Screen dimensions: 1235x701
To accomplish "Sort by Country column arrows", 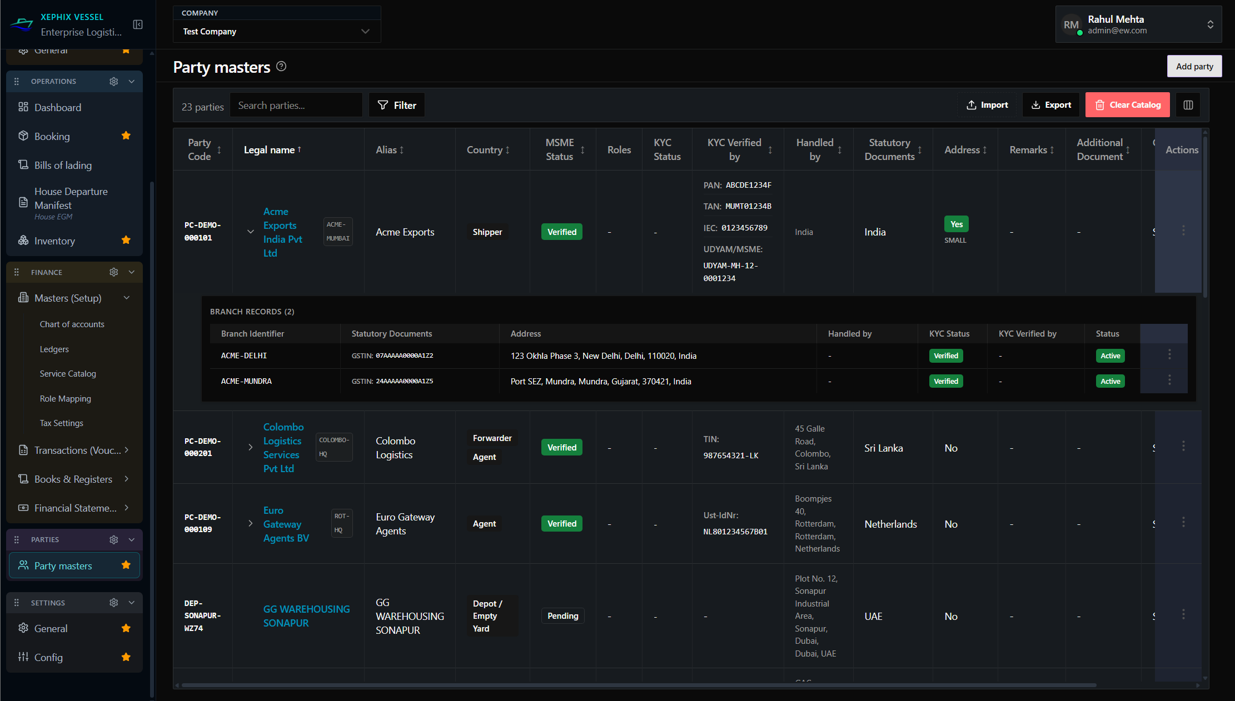I will (507, 150).
